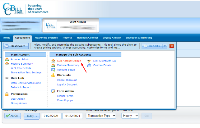Open Main Account Feature Summary link
Screen dimensions: 200x128
coord(22,64)
